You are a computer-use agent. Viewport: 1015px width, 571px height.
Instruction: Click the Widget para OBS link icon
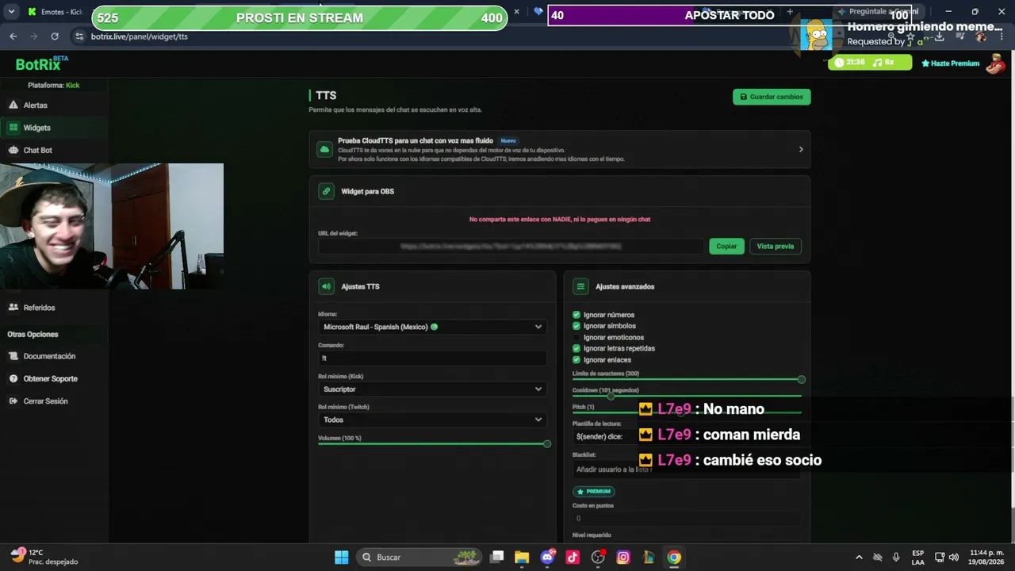tap(326, 191)
